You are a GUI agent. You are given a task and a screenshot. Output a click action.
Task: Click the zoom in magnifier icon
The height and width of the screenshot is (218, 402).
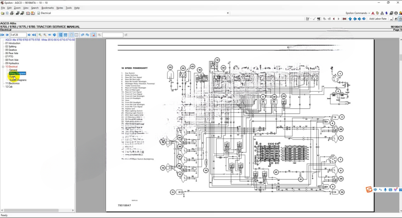pos(40,35)
